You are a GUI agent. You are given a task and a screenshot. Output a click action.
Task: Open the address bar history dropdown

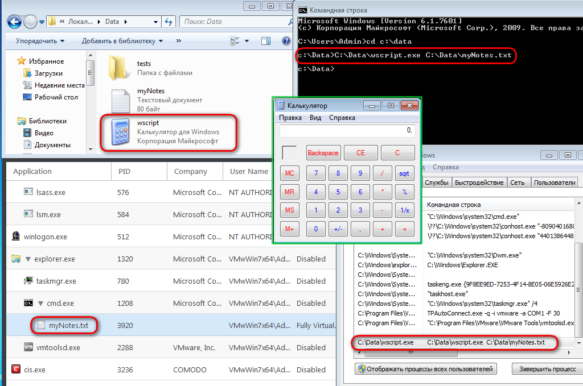point(155,22)
